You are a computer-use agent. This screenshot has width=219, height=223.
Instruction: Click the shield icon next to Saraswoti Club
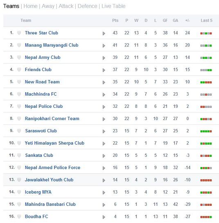(x=19, y=131)
